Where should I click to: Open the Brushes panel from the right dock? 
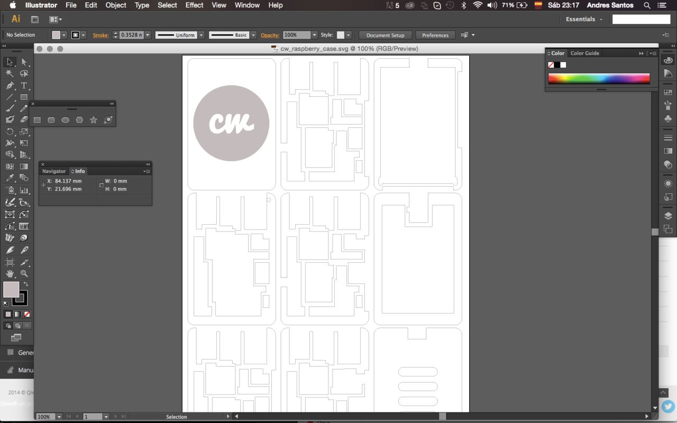(668, 106)
